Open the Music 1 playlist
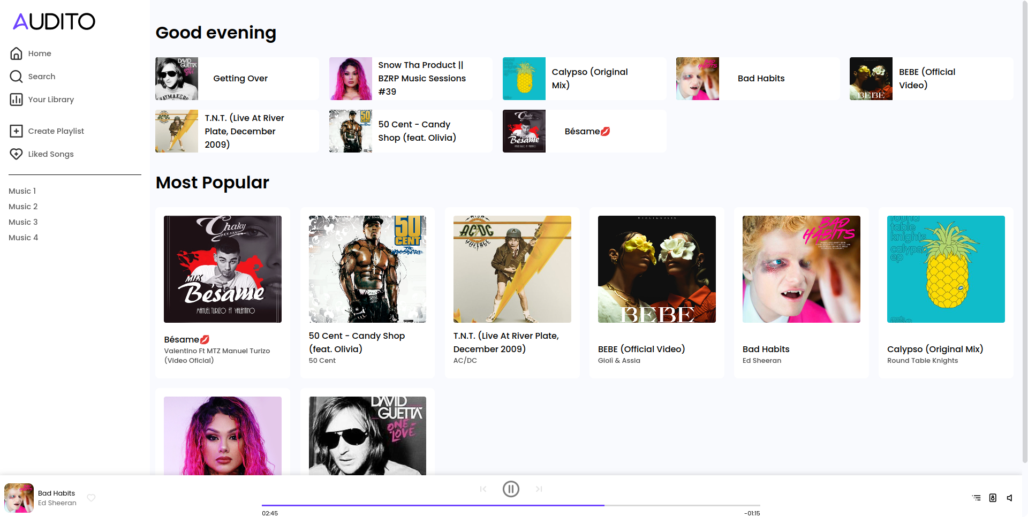Viewport: 1028px width, 517px height. tap(22, 191)
